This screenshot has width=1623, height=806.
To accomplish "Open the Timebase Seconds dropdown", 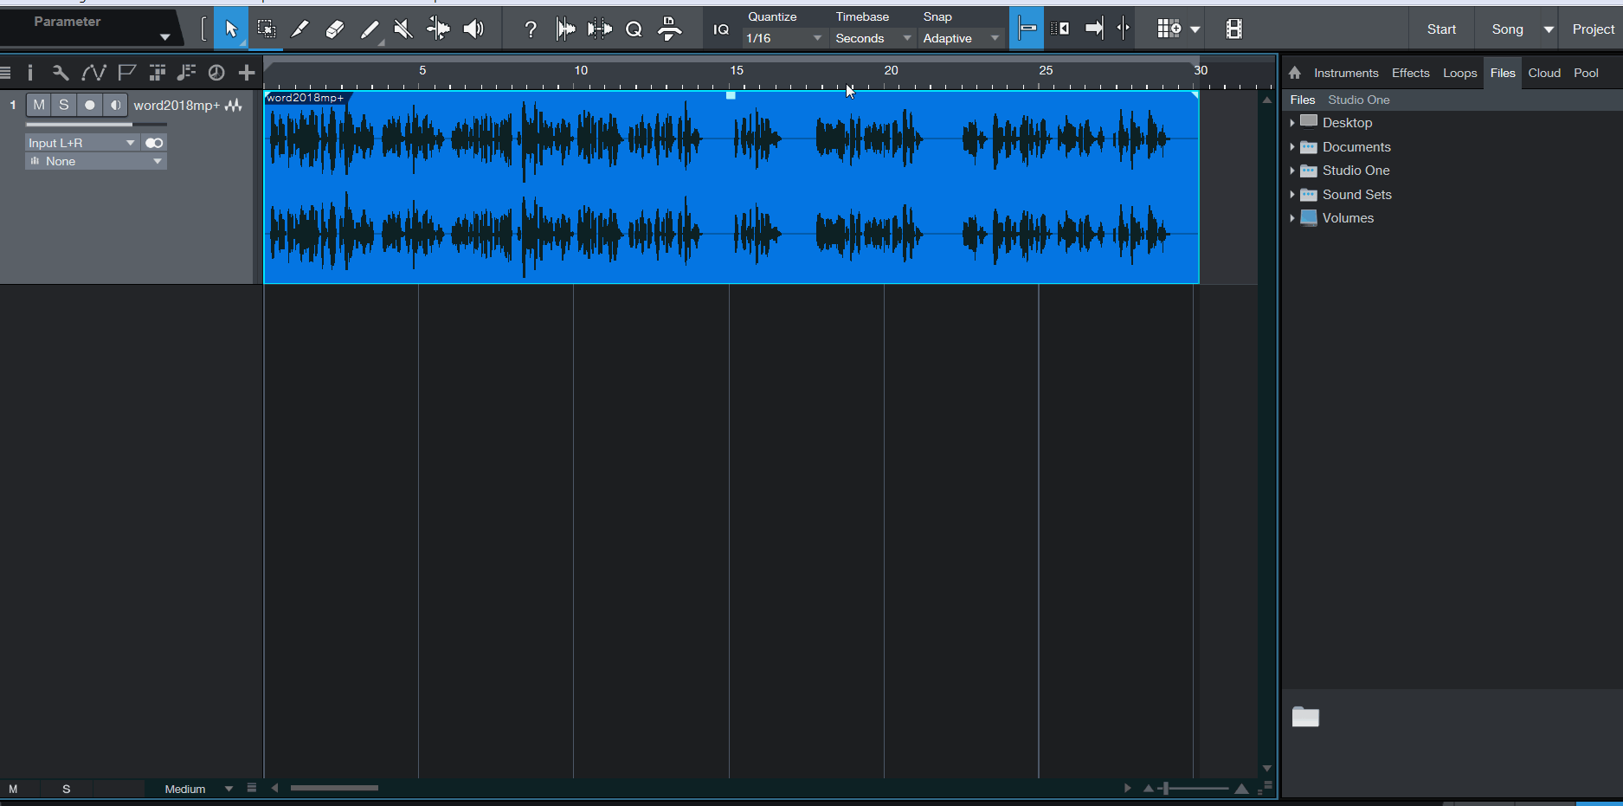I will [873, 38].
